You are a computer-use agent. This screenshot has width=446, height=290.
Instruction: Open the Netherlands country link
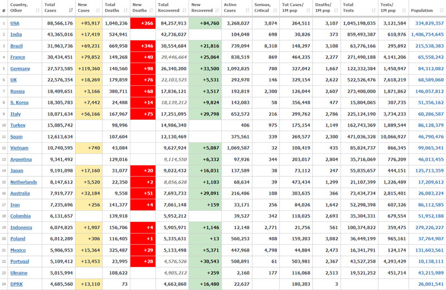pos(23,182)
